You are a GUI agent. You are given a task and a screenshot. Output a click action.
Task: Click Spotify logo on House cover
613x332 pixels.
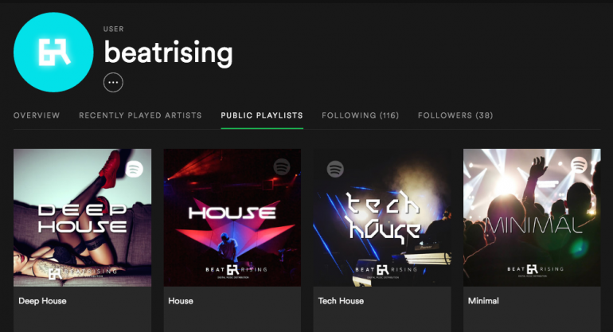coord(281,166)
